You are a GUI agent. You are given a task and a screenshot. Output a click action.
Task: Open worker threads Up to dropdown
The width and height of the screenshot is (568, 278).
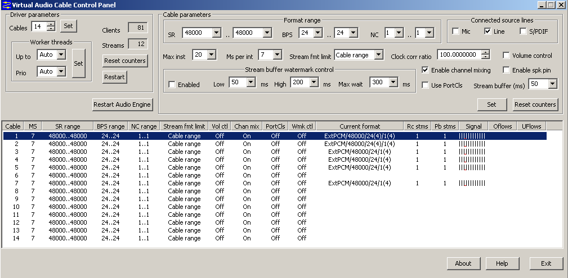(x=61, y=55)
